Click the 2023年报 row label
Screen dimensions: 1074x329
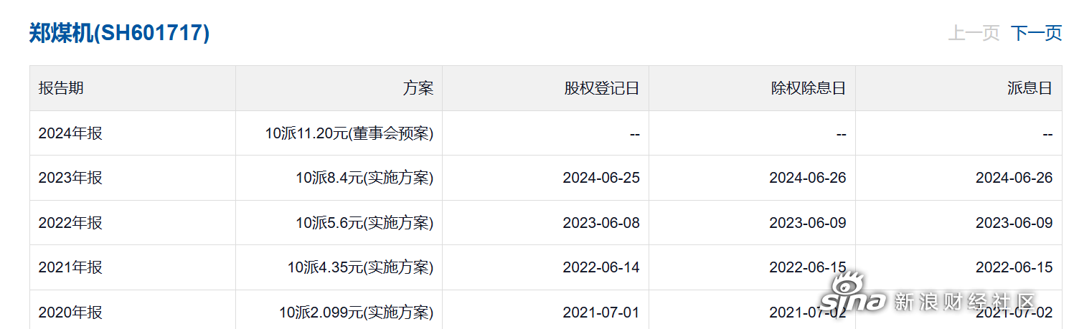point(70,178)
